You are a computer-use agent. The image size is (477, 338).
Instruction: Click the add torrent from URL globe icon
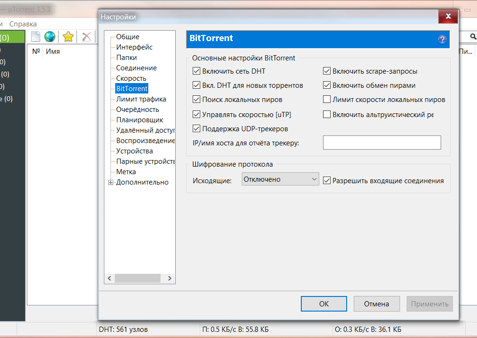point(50,37)
